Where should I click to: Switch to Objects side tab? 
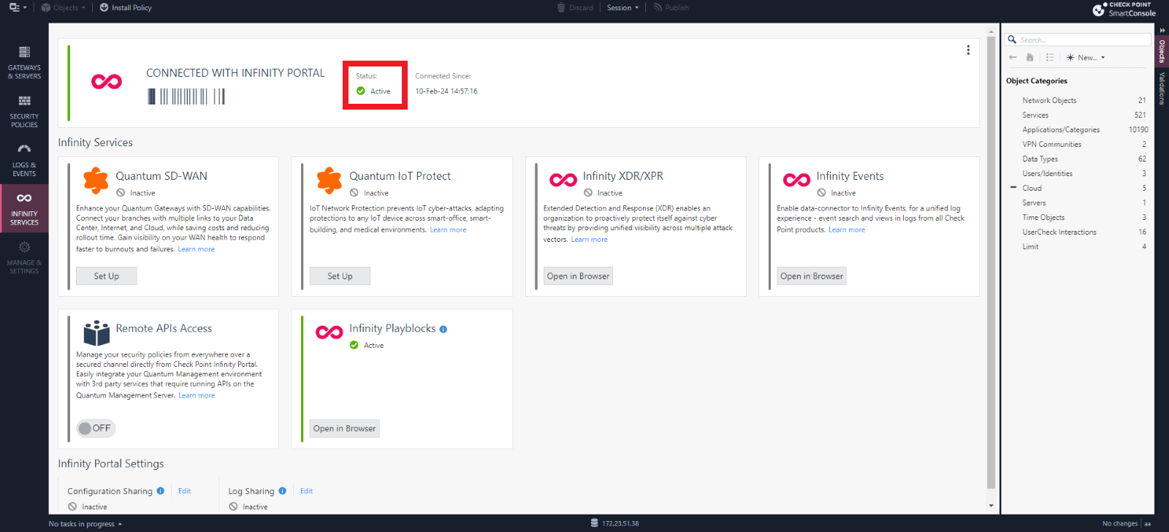(1162, 51)
